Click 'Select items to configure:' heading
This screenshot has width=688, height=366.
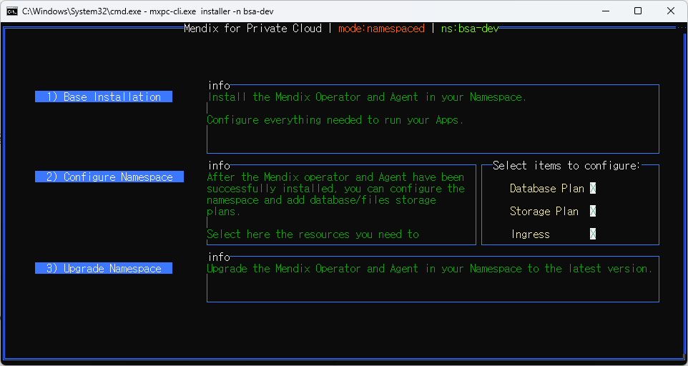point(566,166)
